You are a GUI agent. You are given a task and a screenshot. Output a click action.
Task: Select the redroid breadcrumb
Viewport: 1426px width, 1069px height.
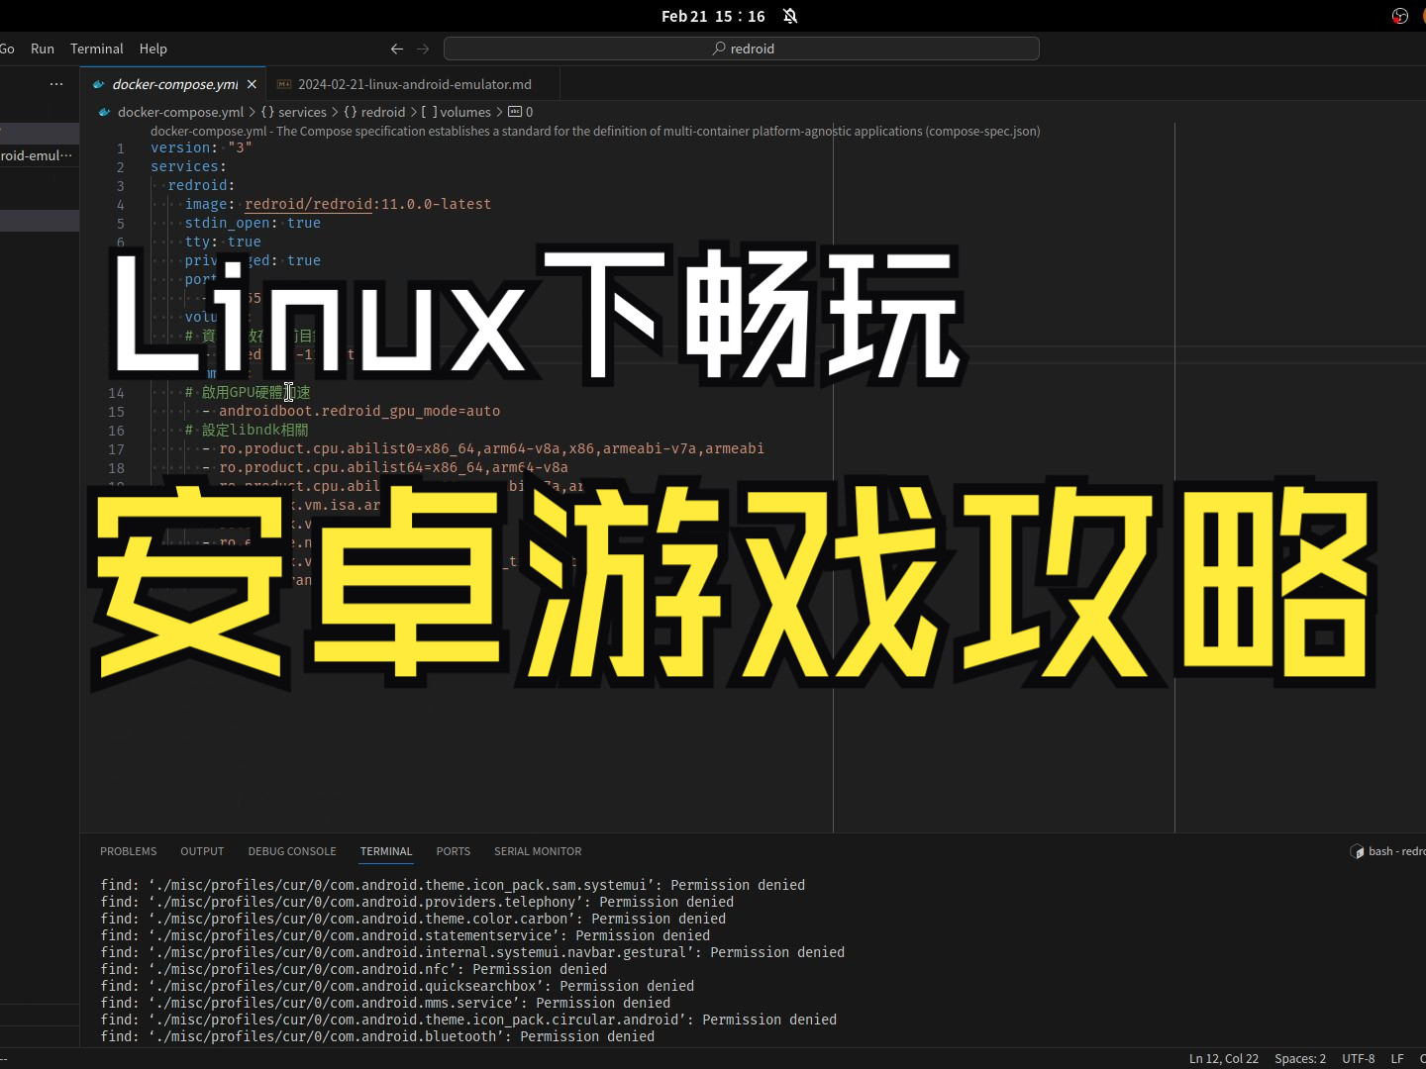374,112
